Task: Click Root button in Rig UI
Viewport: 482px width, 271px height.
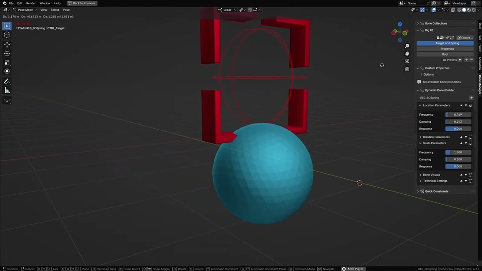Action: coord(445,55)
